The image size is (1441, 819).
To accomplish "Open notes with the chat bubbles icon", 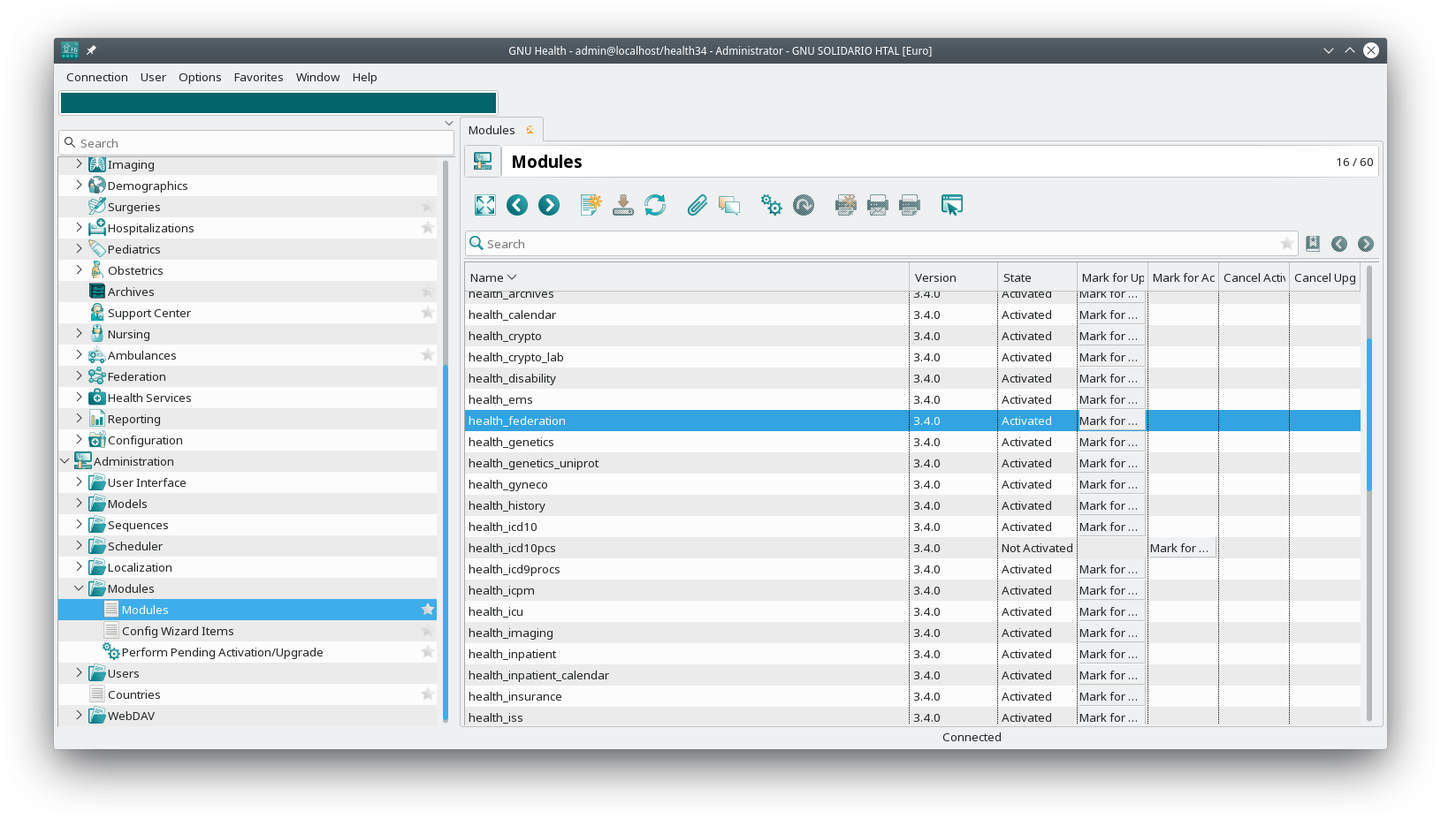I will pyautogui.click(x=729, y=205).
